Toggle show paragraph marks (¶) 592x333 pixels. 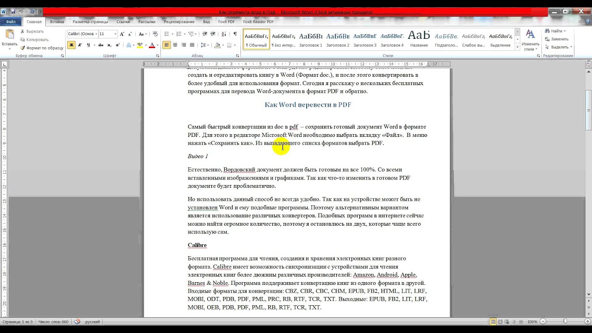pyautogui.click(x=235, y=34)
